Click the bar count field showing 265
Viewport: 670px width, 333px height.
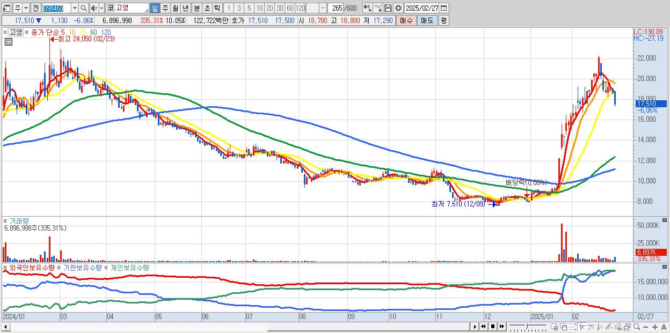pos(336,8)
